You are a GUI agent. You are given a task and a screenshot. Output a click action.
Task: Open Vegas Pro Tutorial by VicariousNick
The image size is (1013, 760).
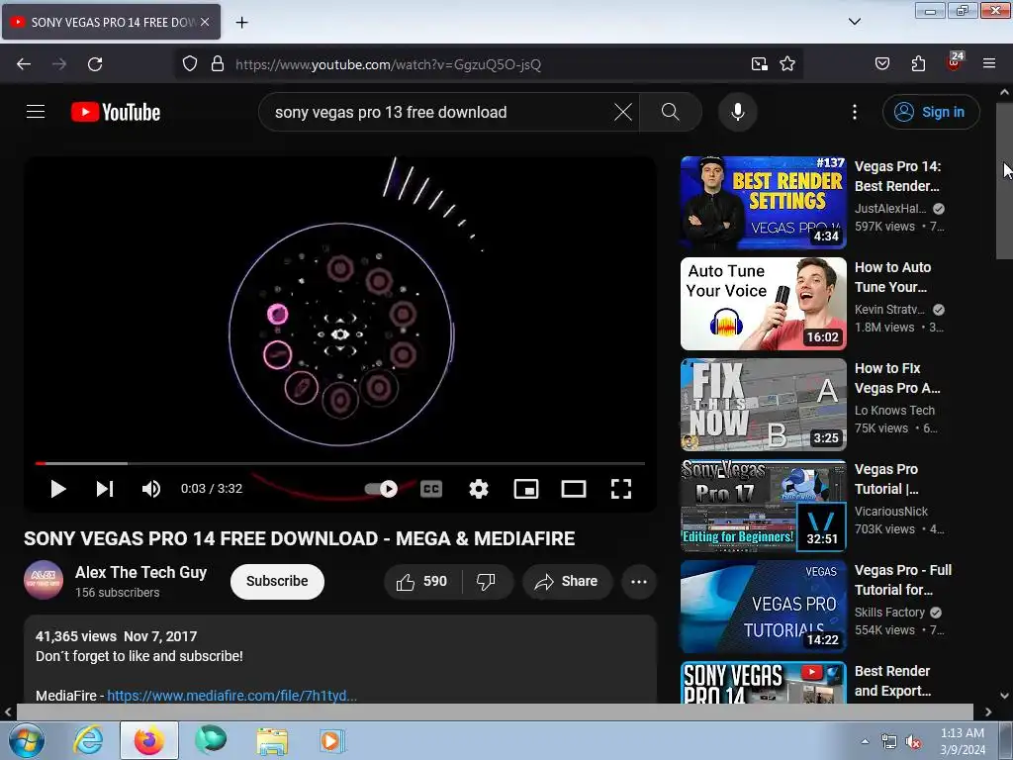pyautogui.click(x=886, y=479)
